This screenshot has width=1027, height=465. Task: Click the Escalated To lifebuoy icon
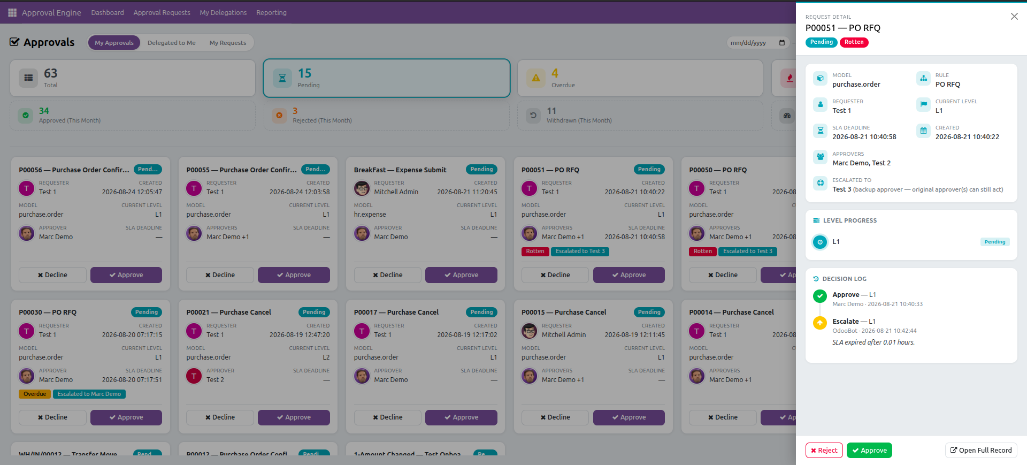pos(820,184)
